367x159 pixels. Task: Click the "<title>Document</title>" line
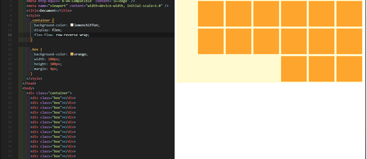(x=49, y=10)
